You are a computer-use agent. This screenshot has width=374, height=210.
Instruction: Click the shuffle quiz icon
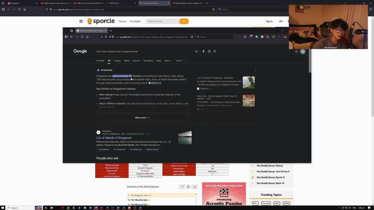coord(195,187)
